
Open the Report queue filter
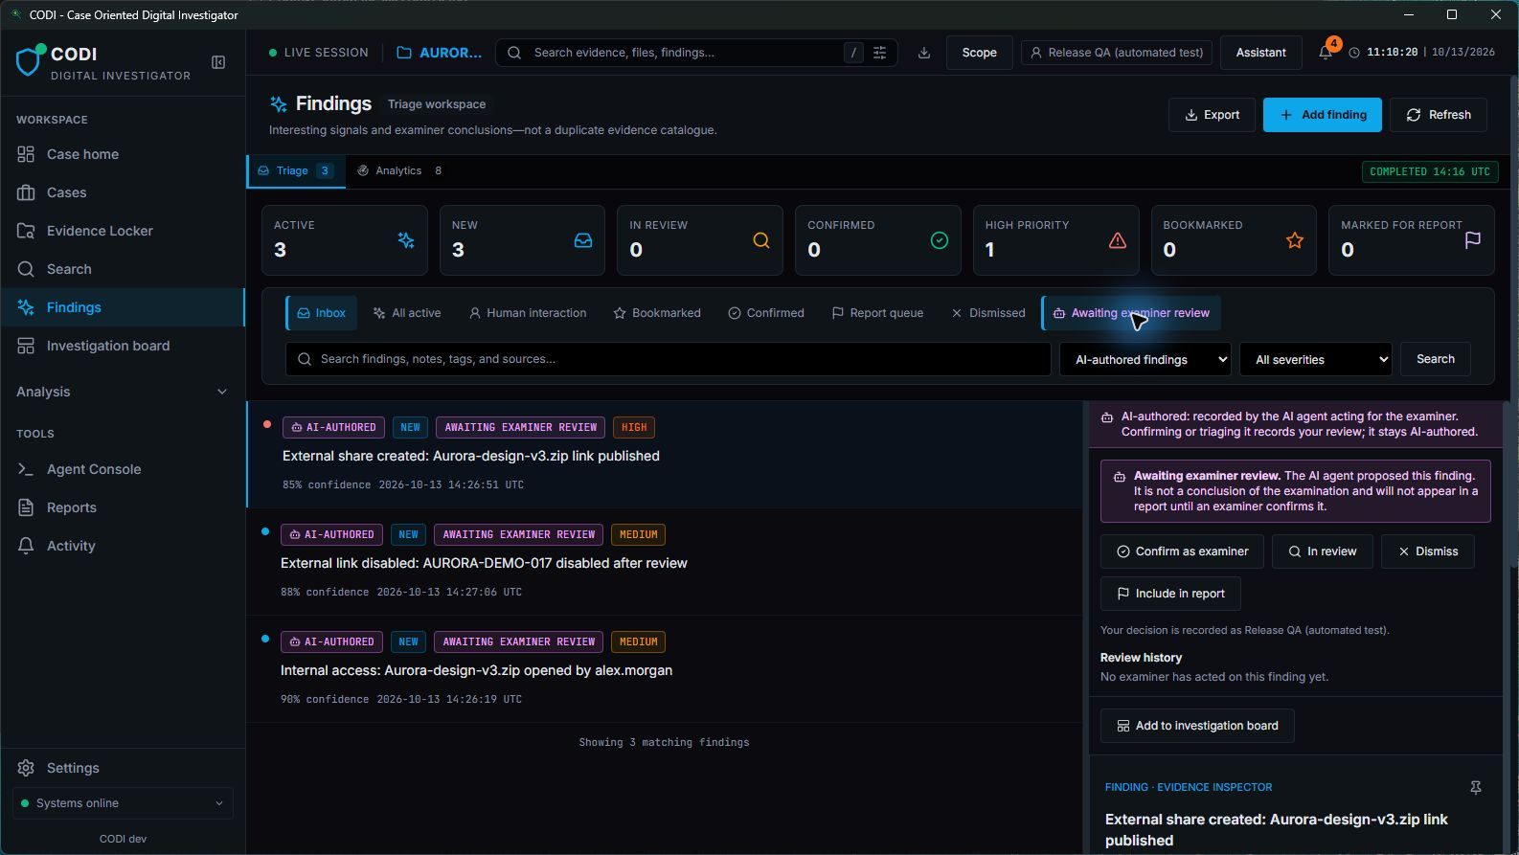[x=877, y=313]
